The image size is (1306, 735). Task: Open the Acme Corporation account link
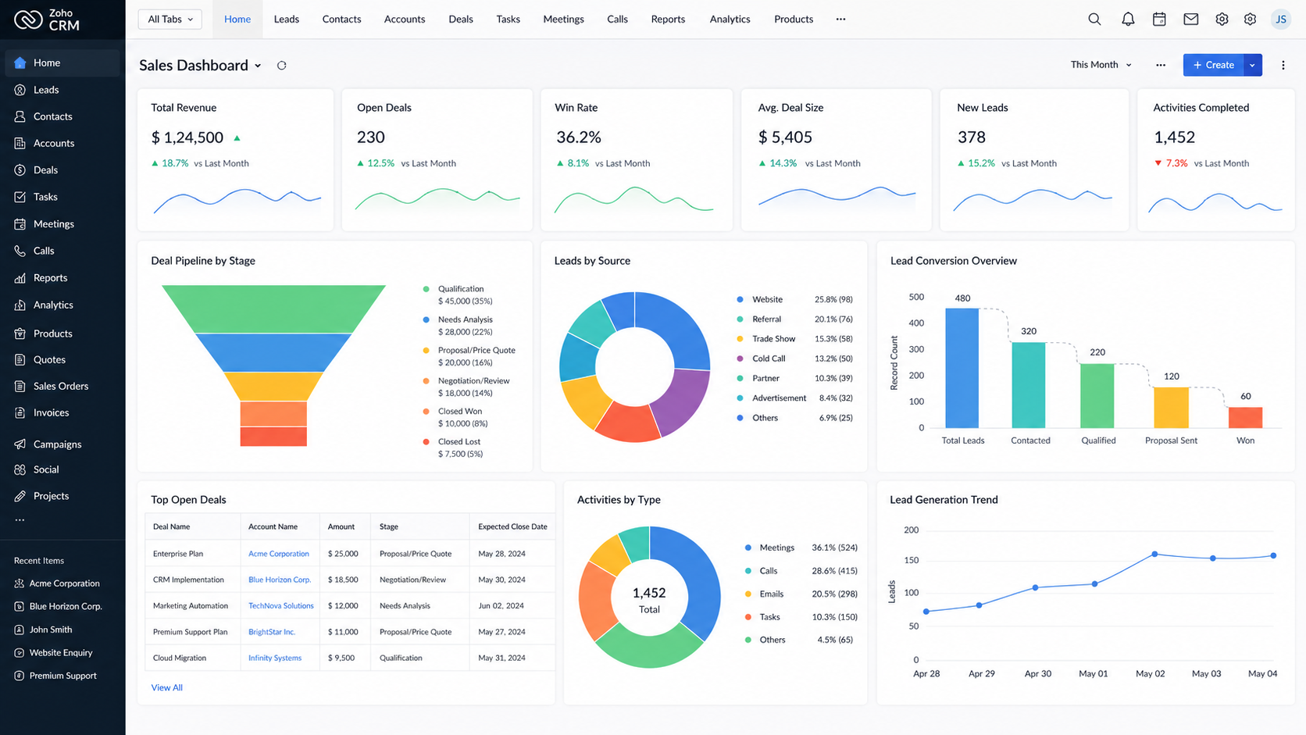[x=278, y=554]
